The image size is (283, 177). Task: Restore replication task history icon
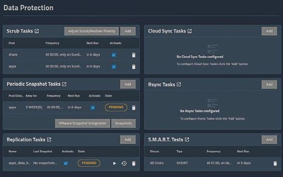(124, 164)
